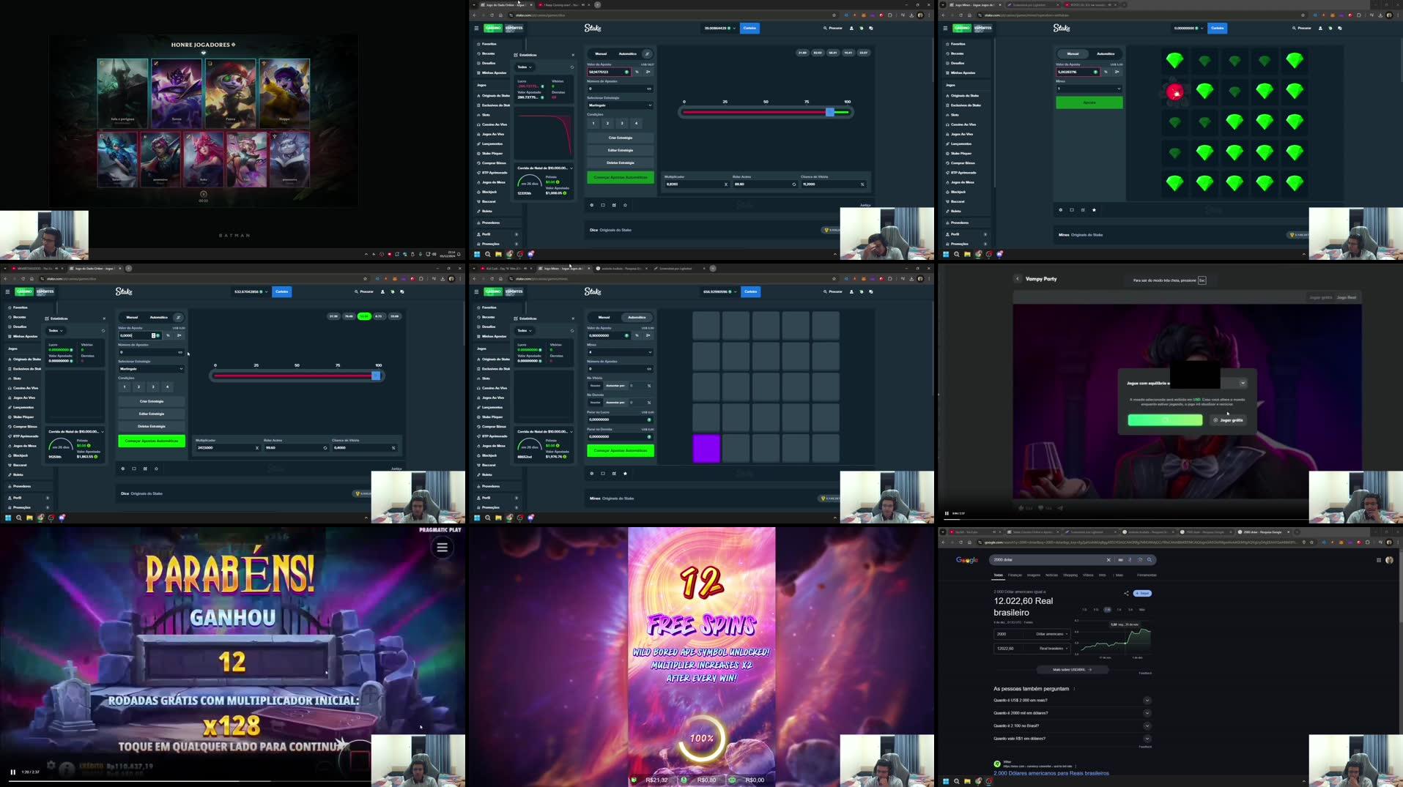The image size is (1403, 787).
Task: Click the live stats icon under the gems Mines grid
Action: coord(1083,210)
